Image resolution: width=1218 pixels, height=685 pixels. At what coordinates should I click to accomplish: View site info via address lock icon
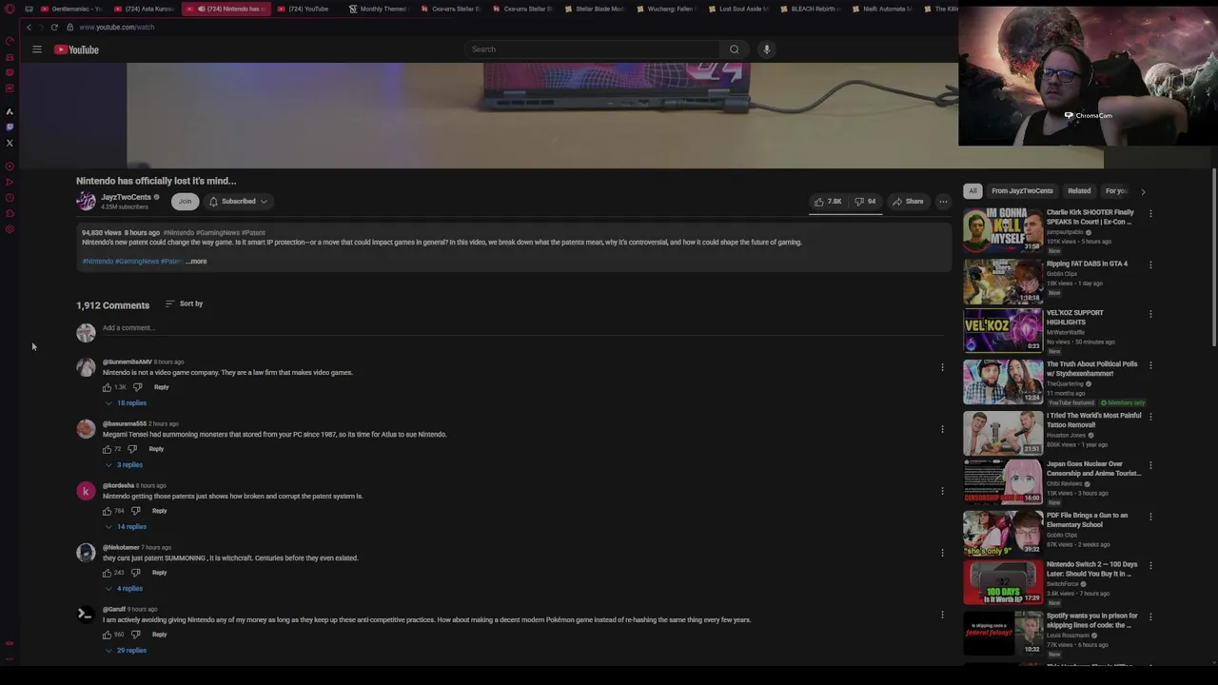click(x=69, y=28)
